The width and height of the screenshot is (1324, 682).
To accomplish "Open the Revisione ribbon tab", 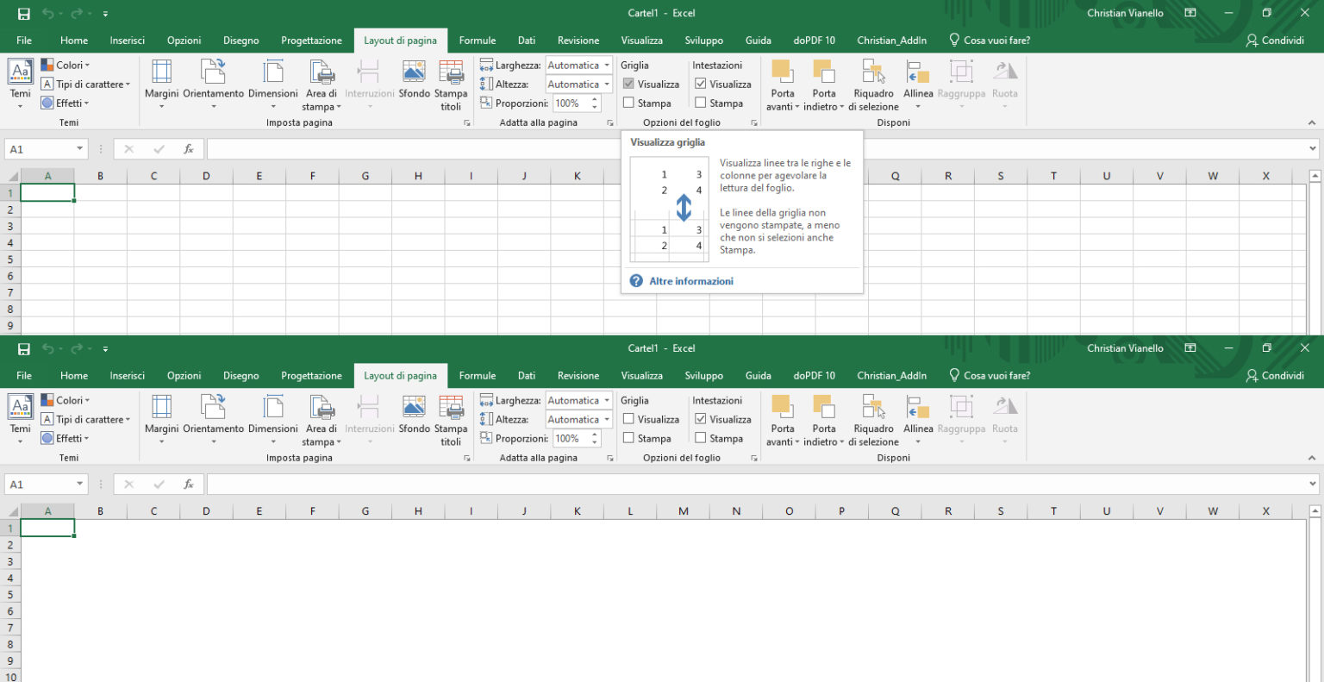I will [x=578, y=40].
